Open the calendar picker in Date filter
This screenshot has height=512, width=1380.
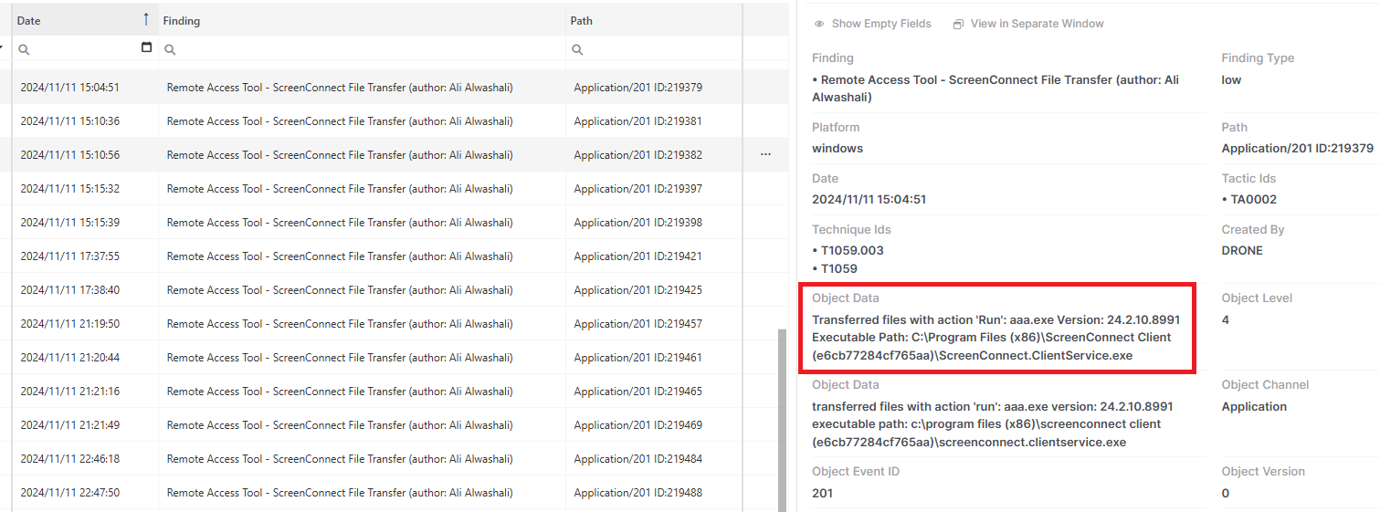[x=147, y=47]
